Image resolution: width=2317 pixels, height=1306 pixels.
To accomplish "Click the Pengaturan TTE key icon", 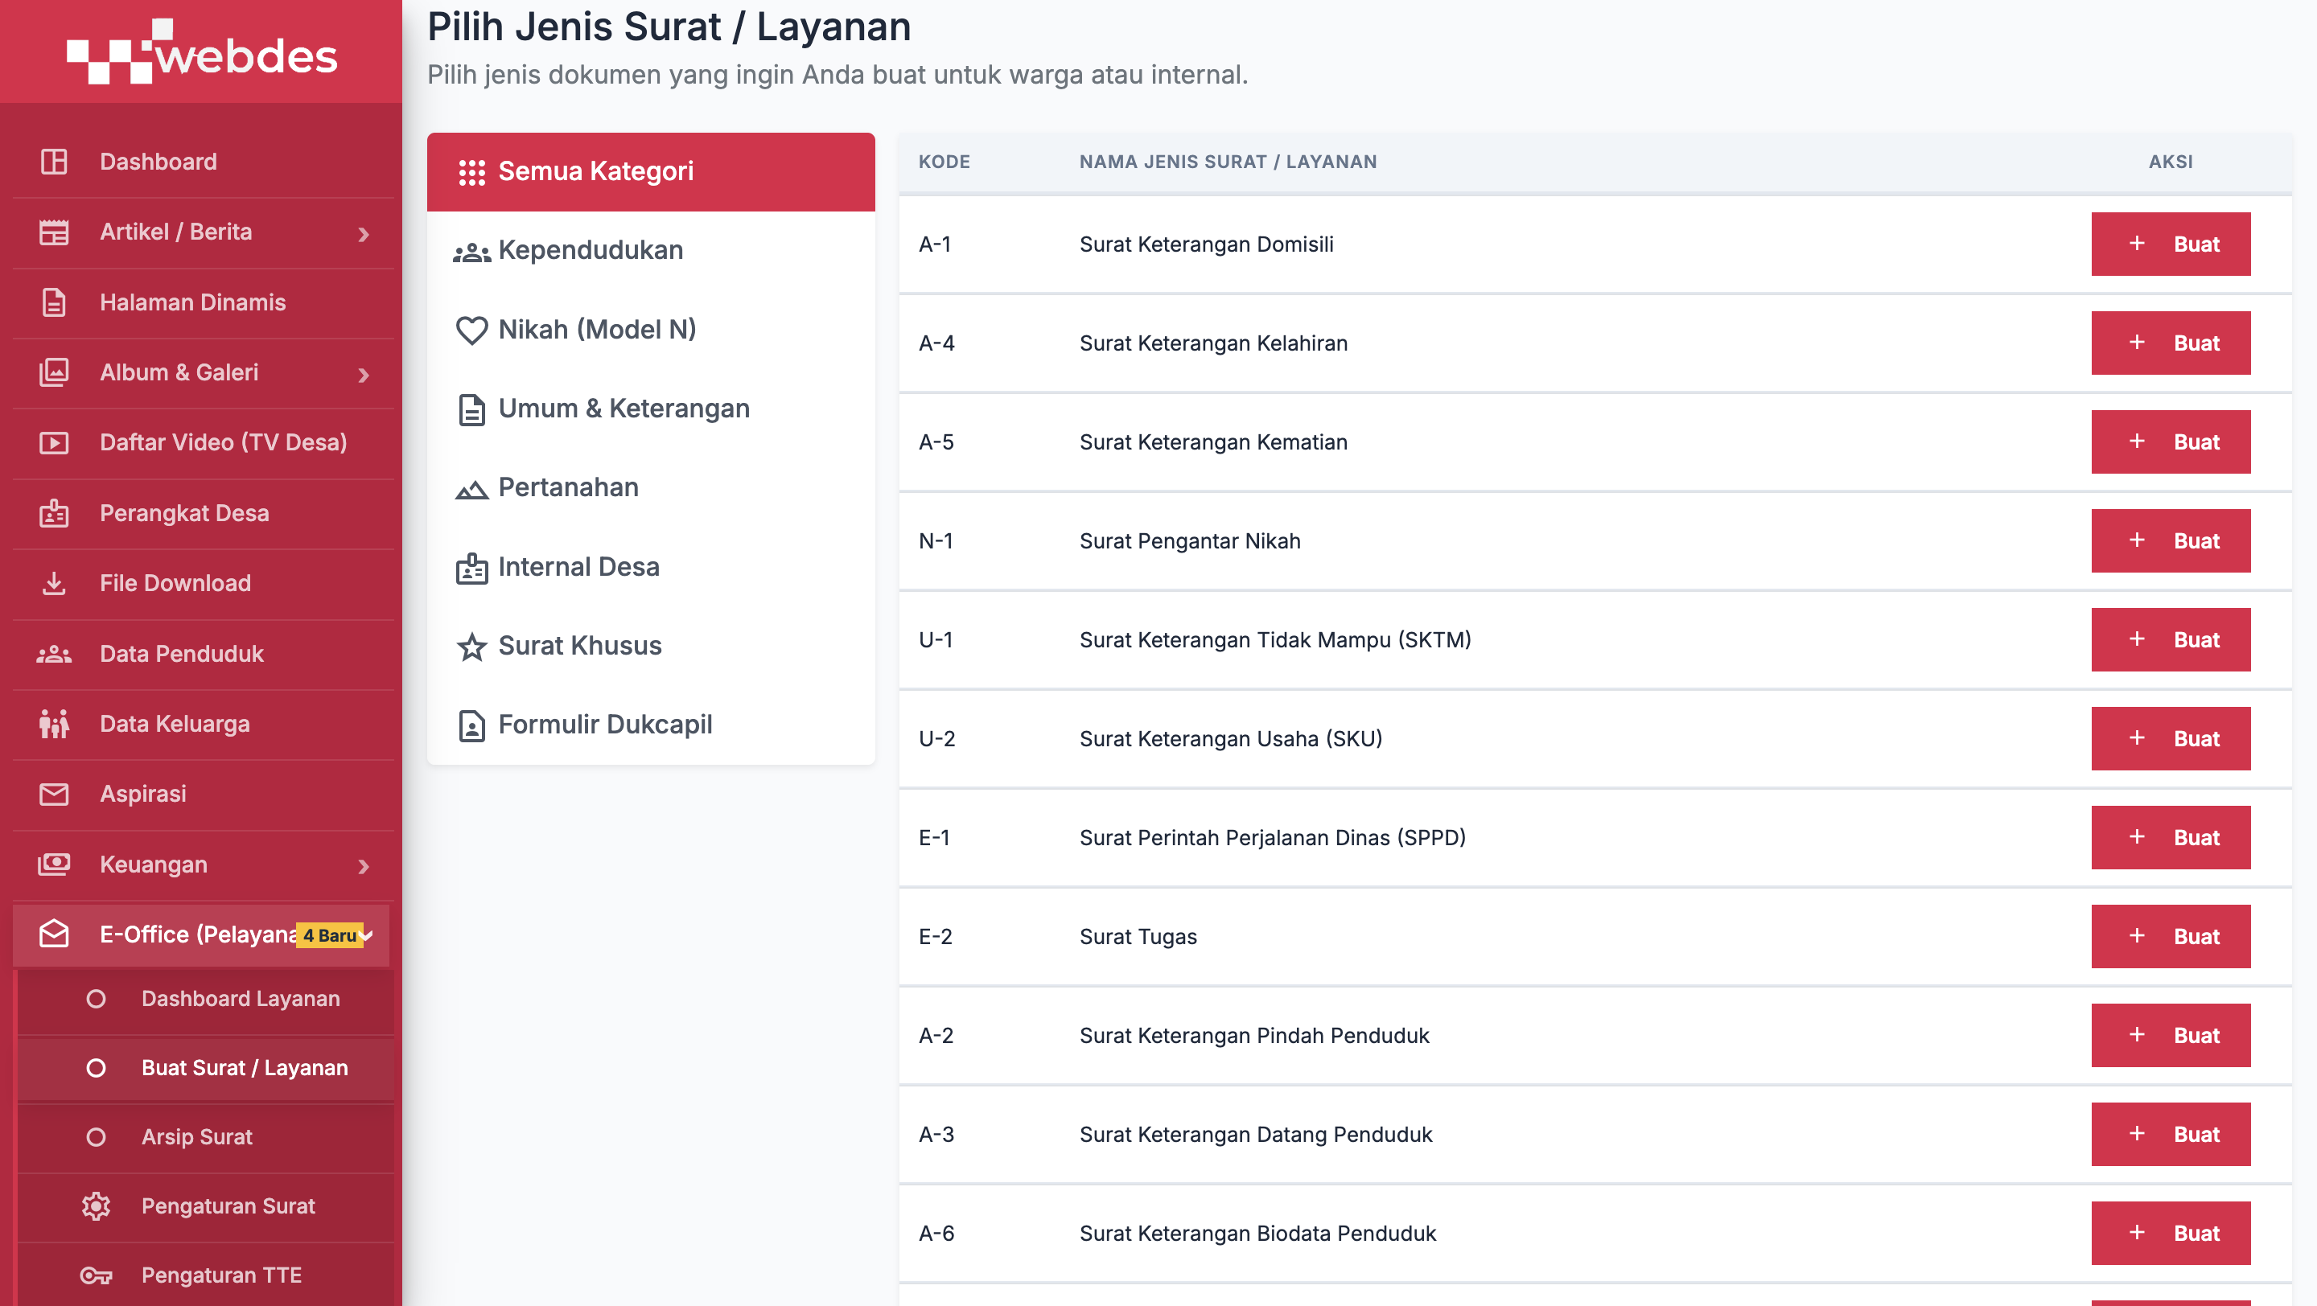I will coord(97,1275).
